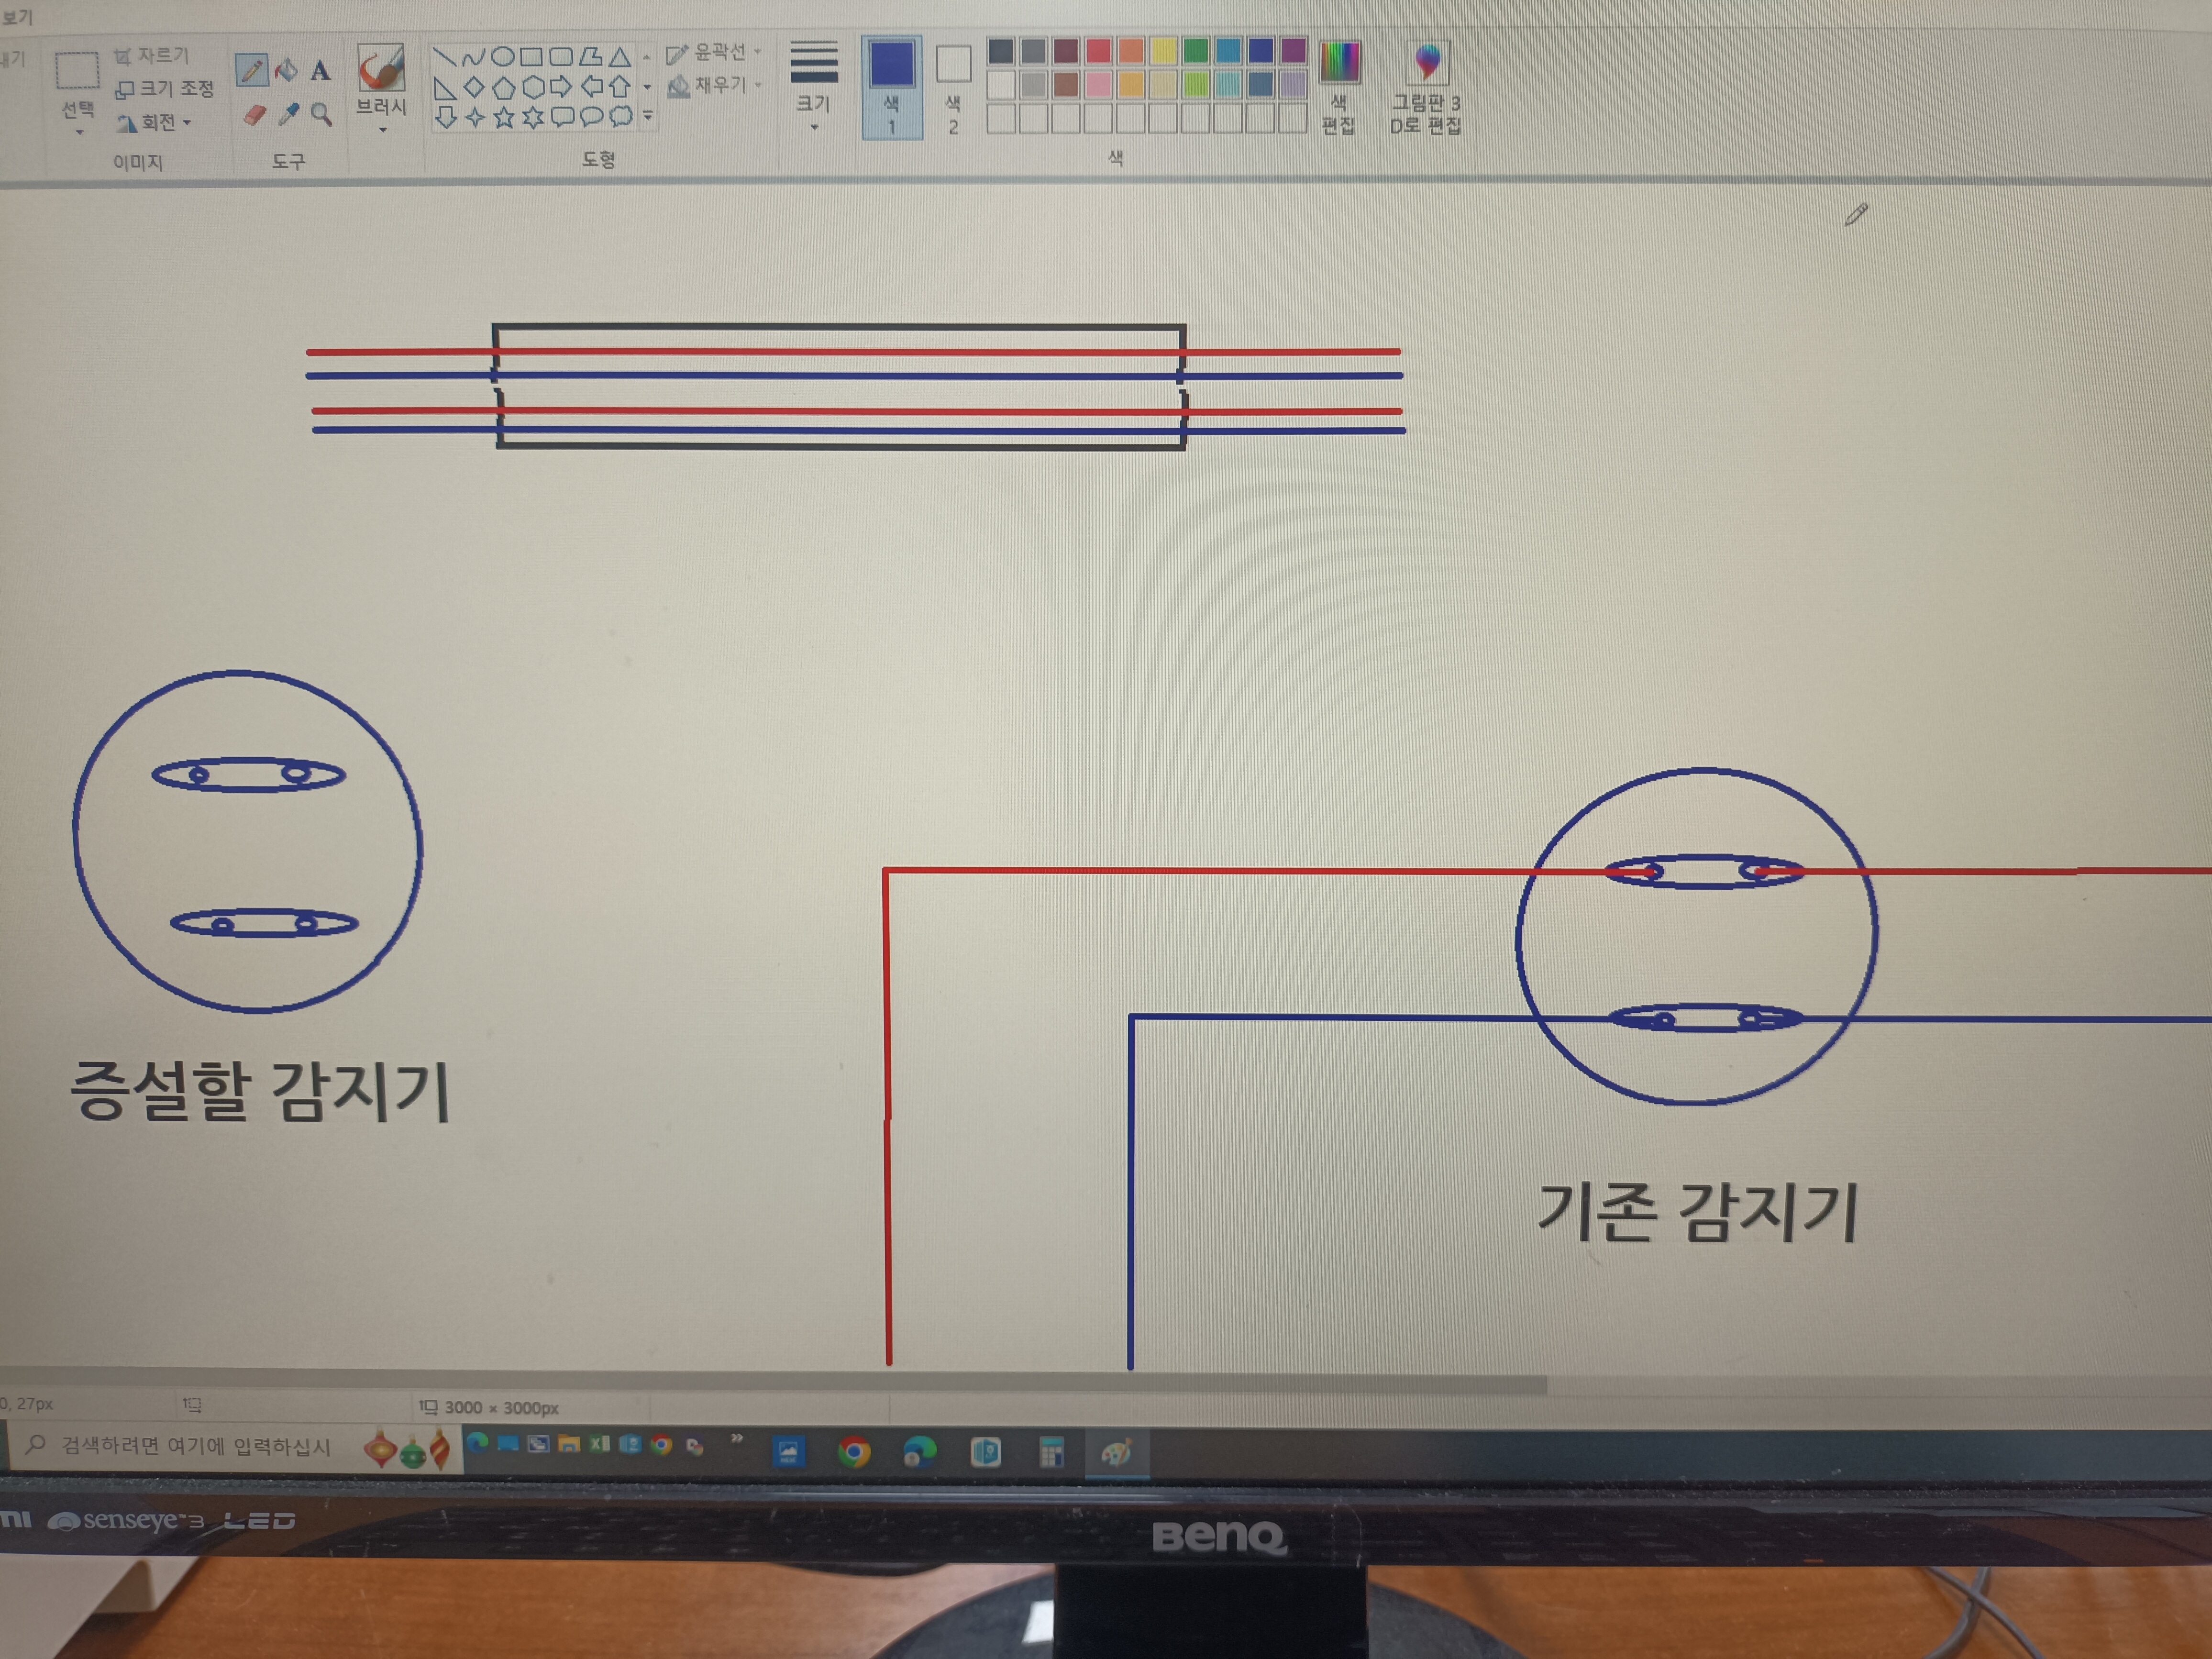Activate the Color 1 (색 1) selector
This screenshot has width=2212, height=1659.
[891, 88]
